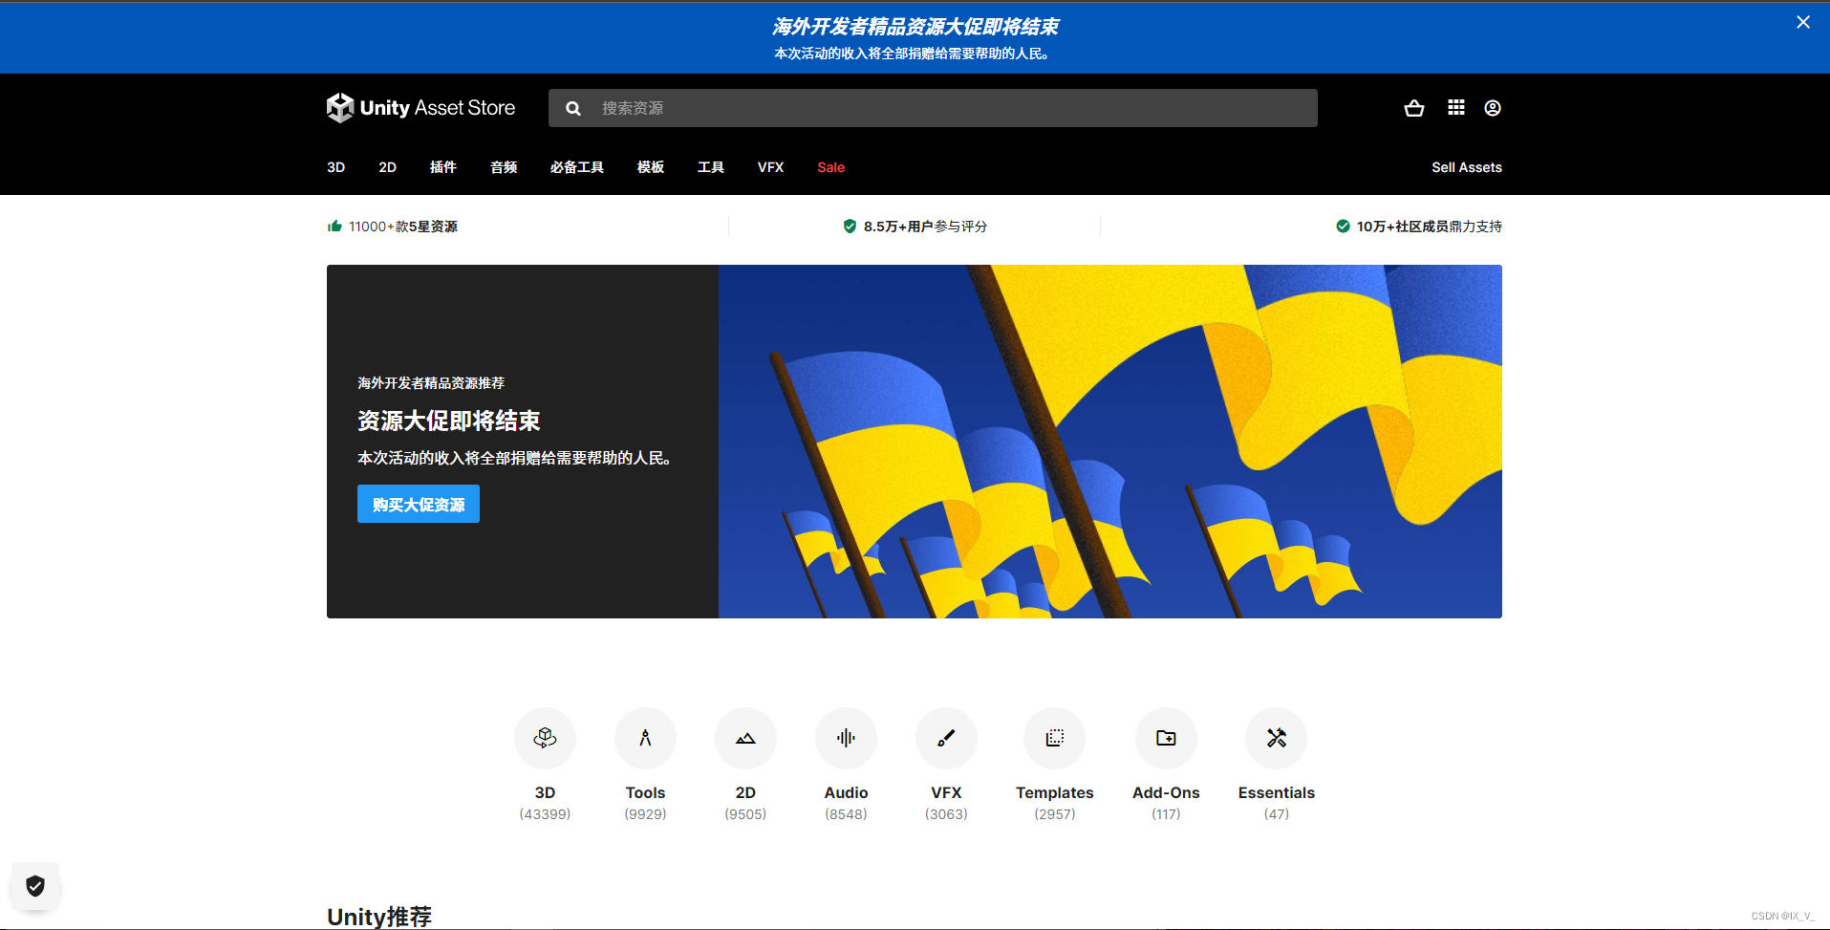Open the apps grid icon
This screenshot has width=1830, height=930.
[1456, 108]
